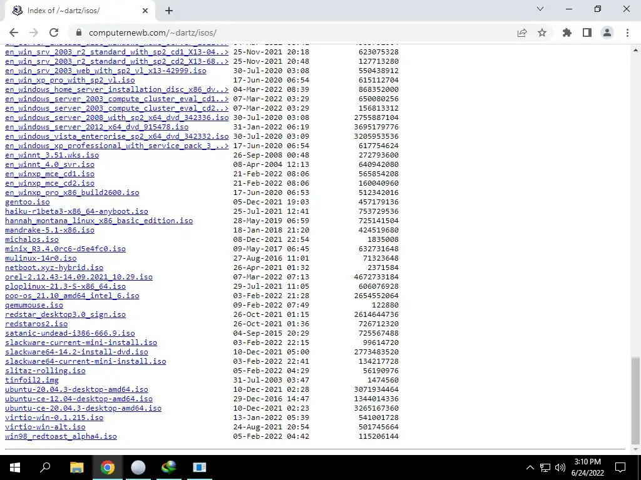Open pop-os_21.10_amd64_intel_6.iso
Image resolution: width=641 pixels, height=480 pixels.
pos(72,296)
